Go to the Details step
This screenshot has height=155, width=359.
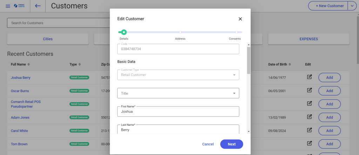(124, 32)
